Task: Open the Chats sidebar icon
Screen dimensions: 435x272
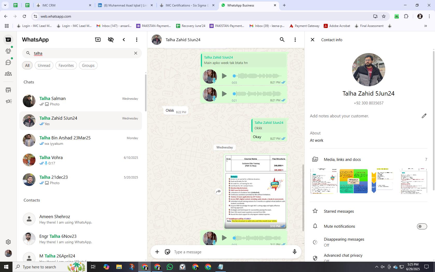Action: pos(8,40)
